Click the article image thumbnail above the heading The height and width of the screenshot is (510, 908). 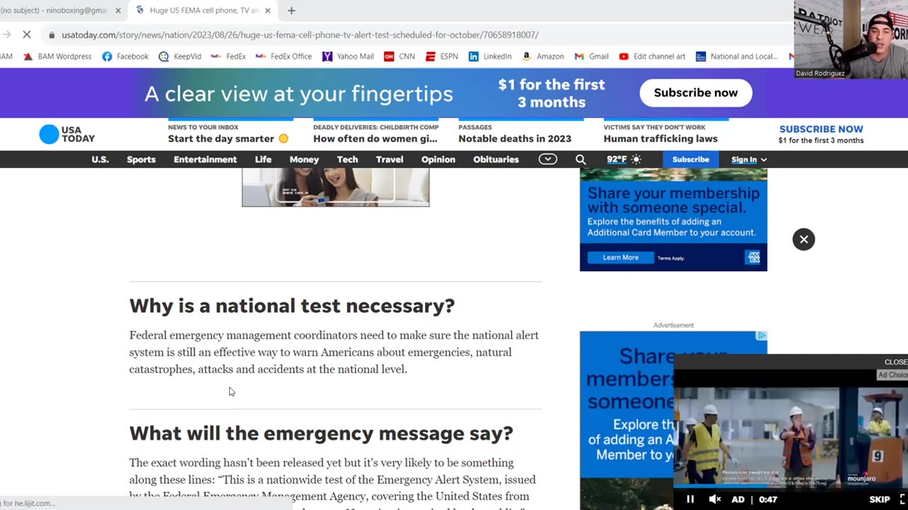pos(336,187)
